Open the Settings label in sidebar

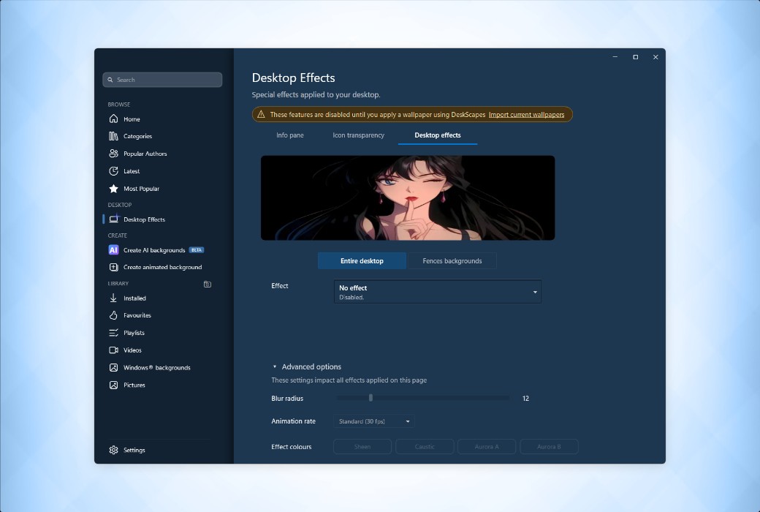pyautogui.click(x=134, y=451)
